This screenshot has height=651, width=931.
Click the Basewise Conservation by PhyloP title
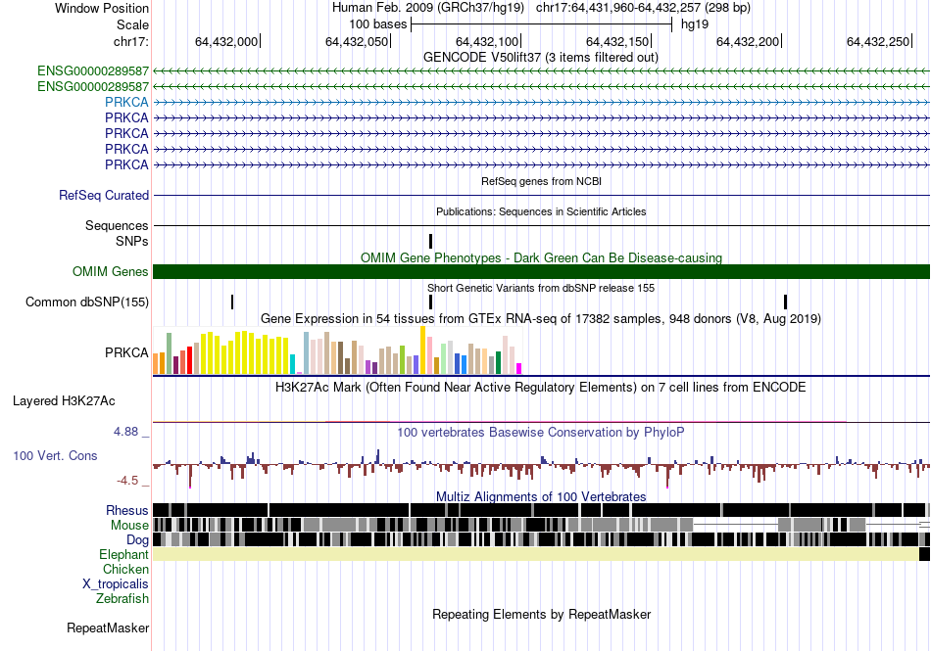541,433
